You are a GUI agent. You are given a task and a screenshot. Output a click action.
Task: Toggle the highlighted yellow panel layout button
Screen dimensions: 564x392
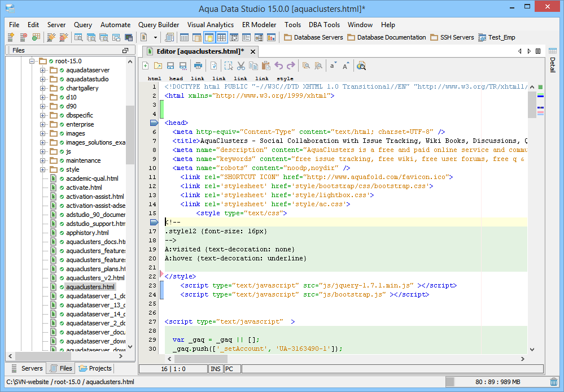209,38
